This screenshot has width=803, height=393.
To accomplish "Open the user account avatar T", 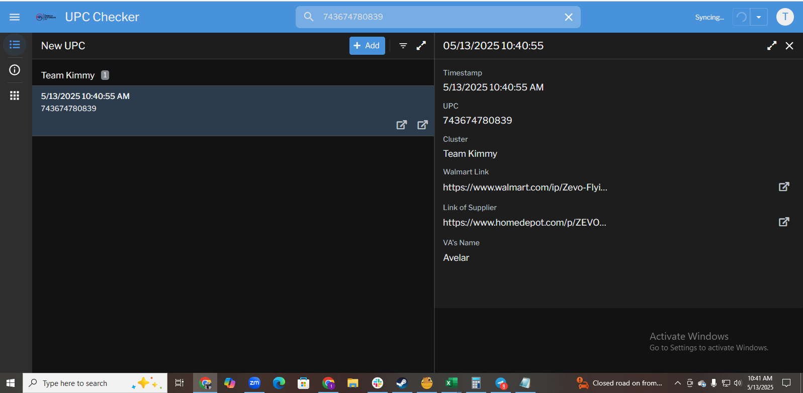I will [784, 17].
